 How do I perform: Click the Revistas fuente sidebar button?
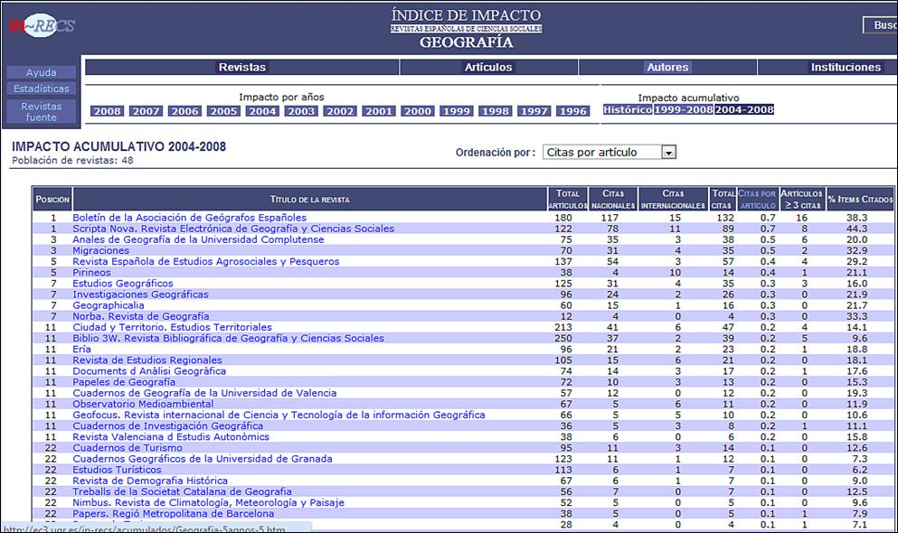41,111
